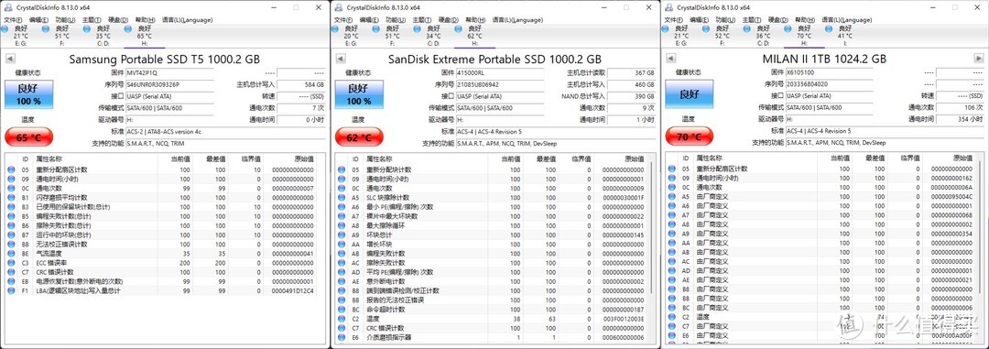Click 良好 100 % health button in SanDisk window
989x349 pixels.
pos(358,94)
